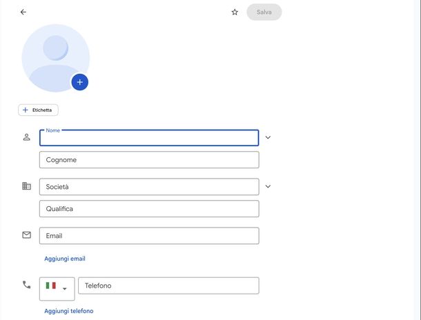Open the Italy country code dropdown
421x320 pixels.
[x=57, y=289]
